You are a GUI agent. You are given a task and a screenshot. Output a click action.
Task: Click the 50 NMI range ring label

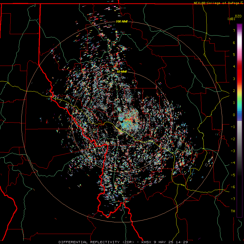pyautogui.click(x=122, y=72)
